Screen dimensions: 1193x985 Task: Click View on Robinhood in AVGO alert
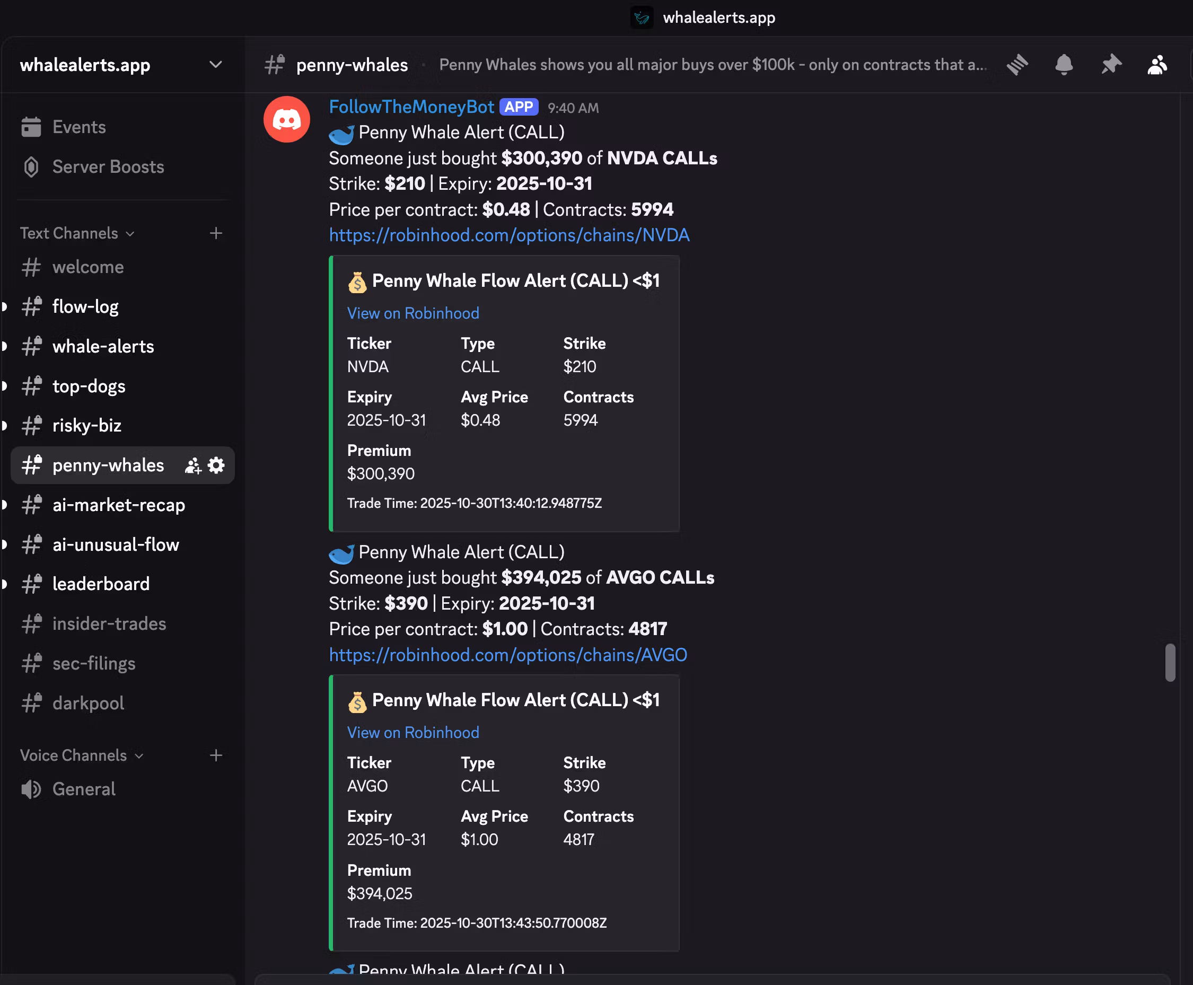pos(413,733)
